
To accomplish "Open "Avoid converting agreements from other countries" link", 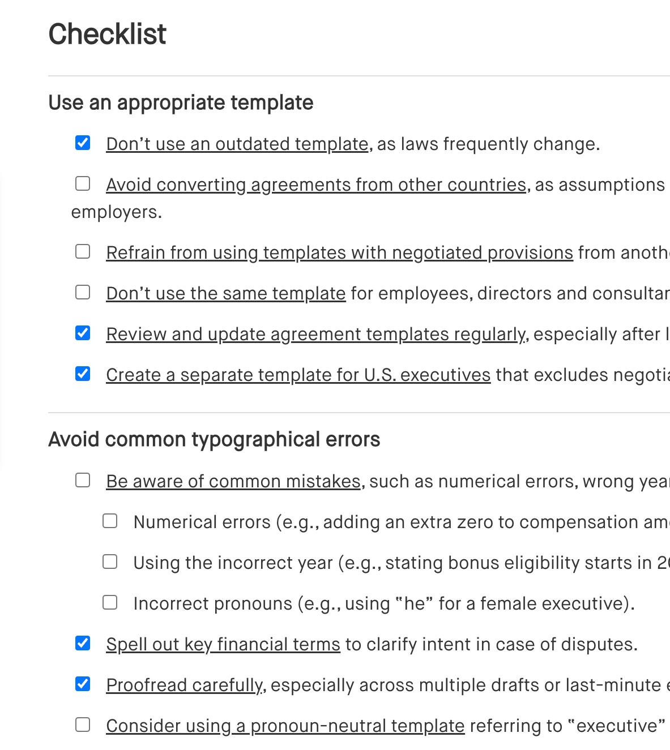I will point(316,185).
